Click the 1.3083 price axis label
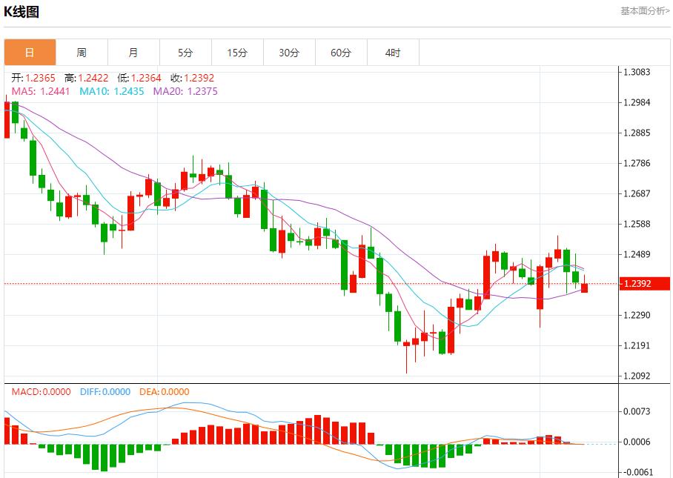The image size is (673, 478). tap(637, 72)
